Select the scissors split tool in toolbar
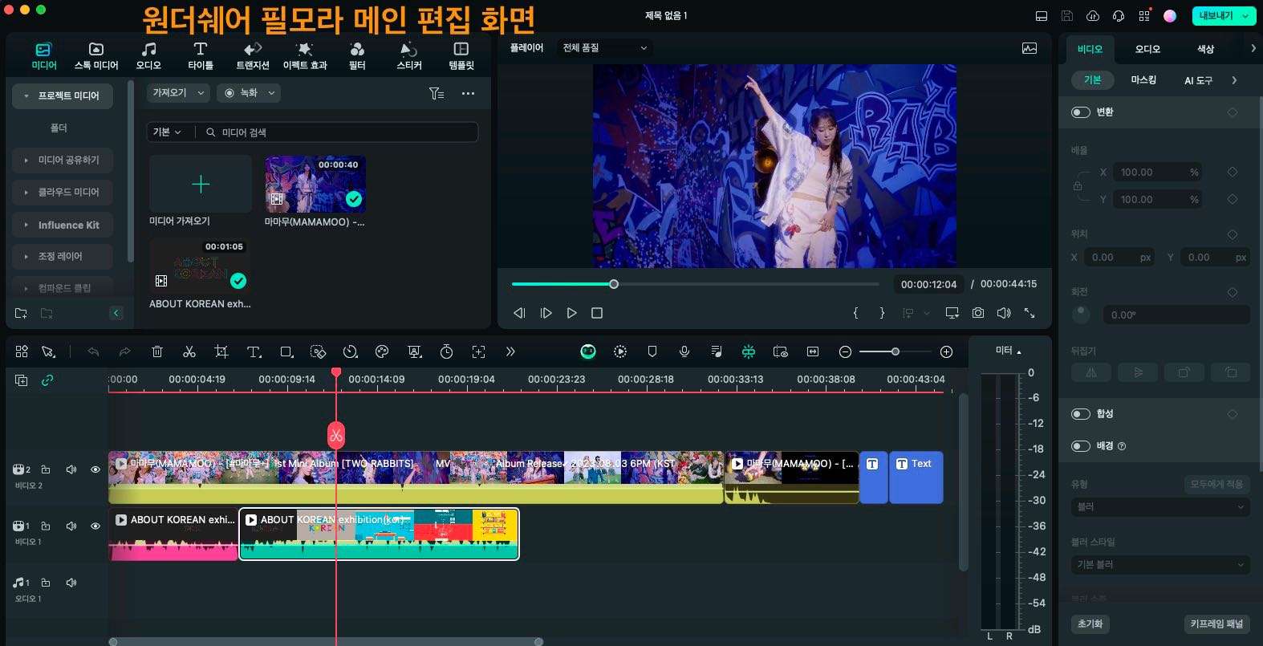This screenshot has height=646, width=1263. click(x=189, y=351)
